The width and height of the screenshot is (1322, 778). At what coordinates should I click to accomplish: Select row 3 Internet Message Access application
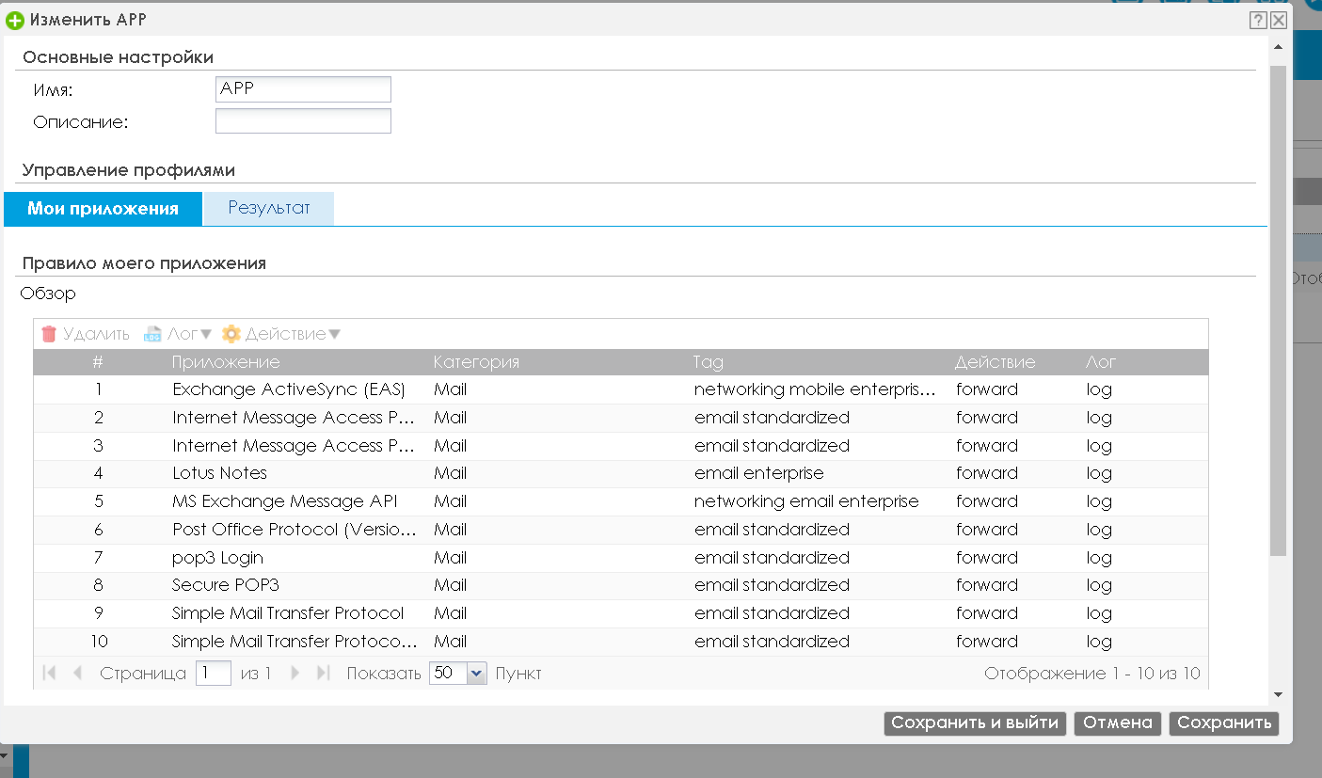[x=621, y=446]
